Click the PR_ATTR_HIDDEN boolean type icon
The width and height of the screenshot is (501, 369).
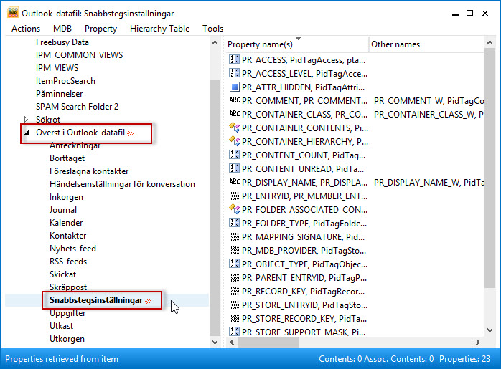(234, 87)
